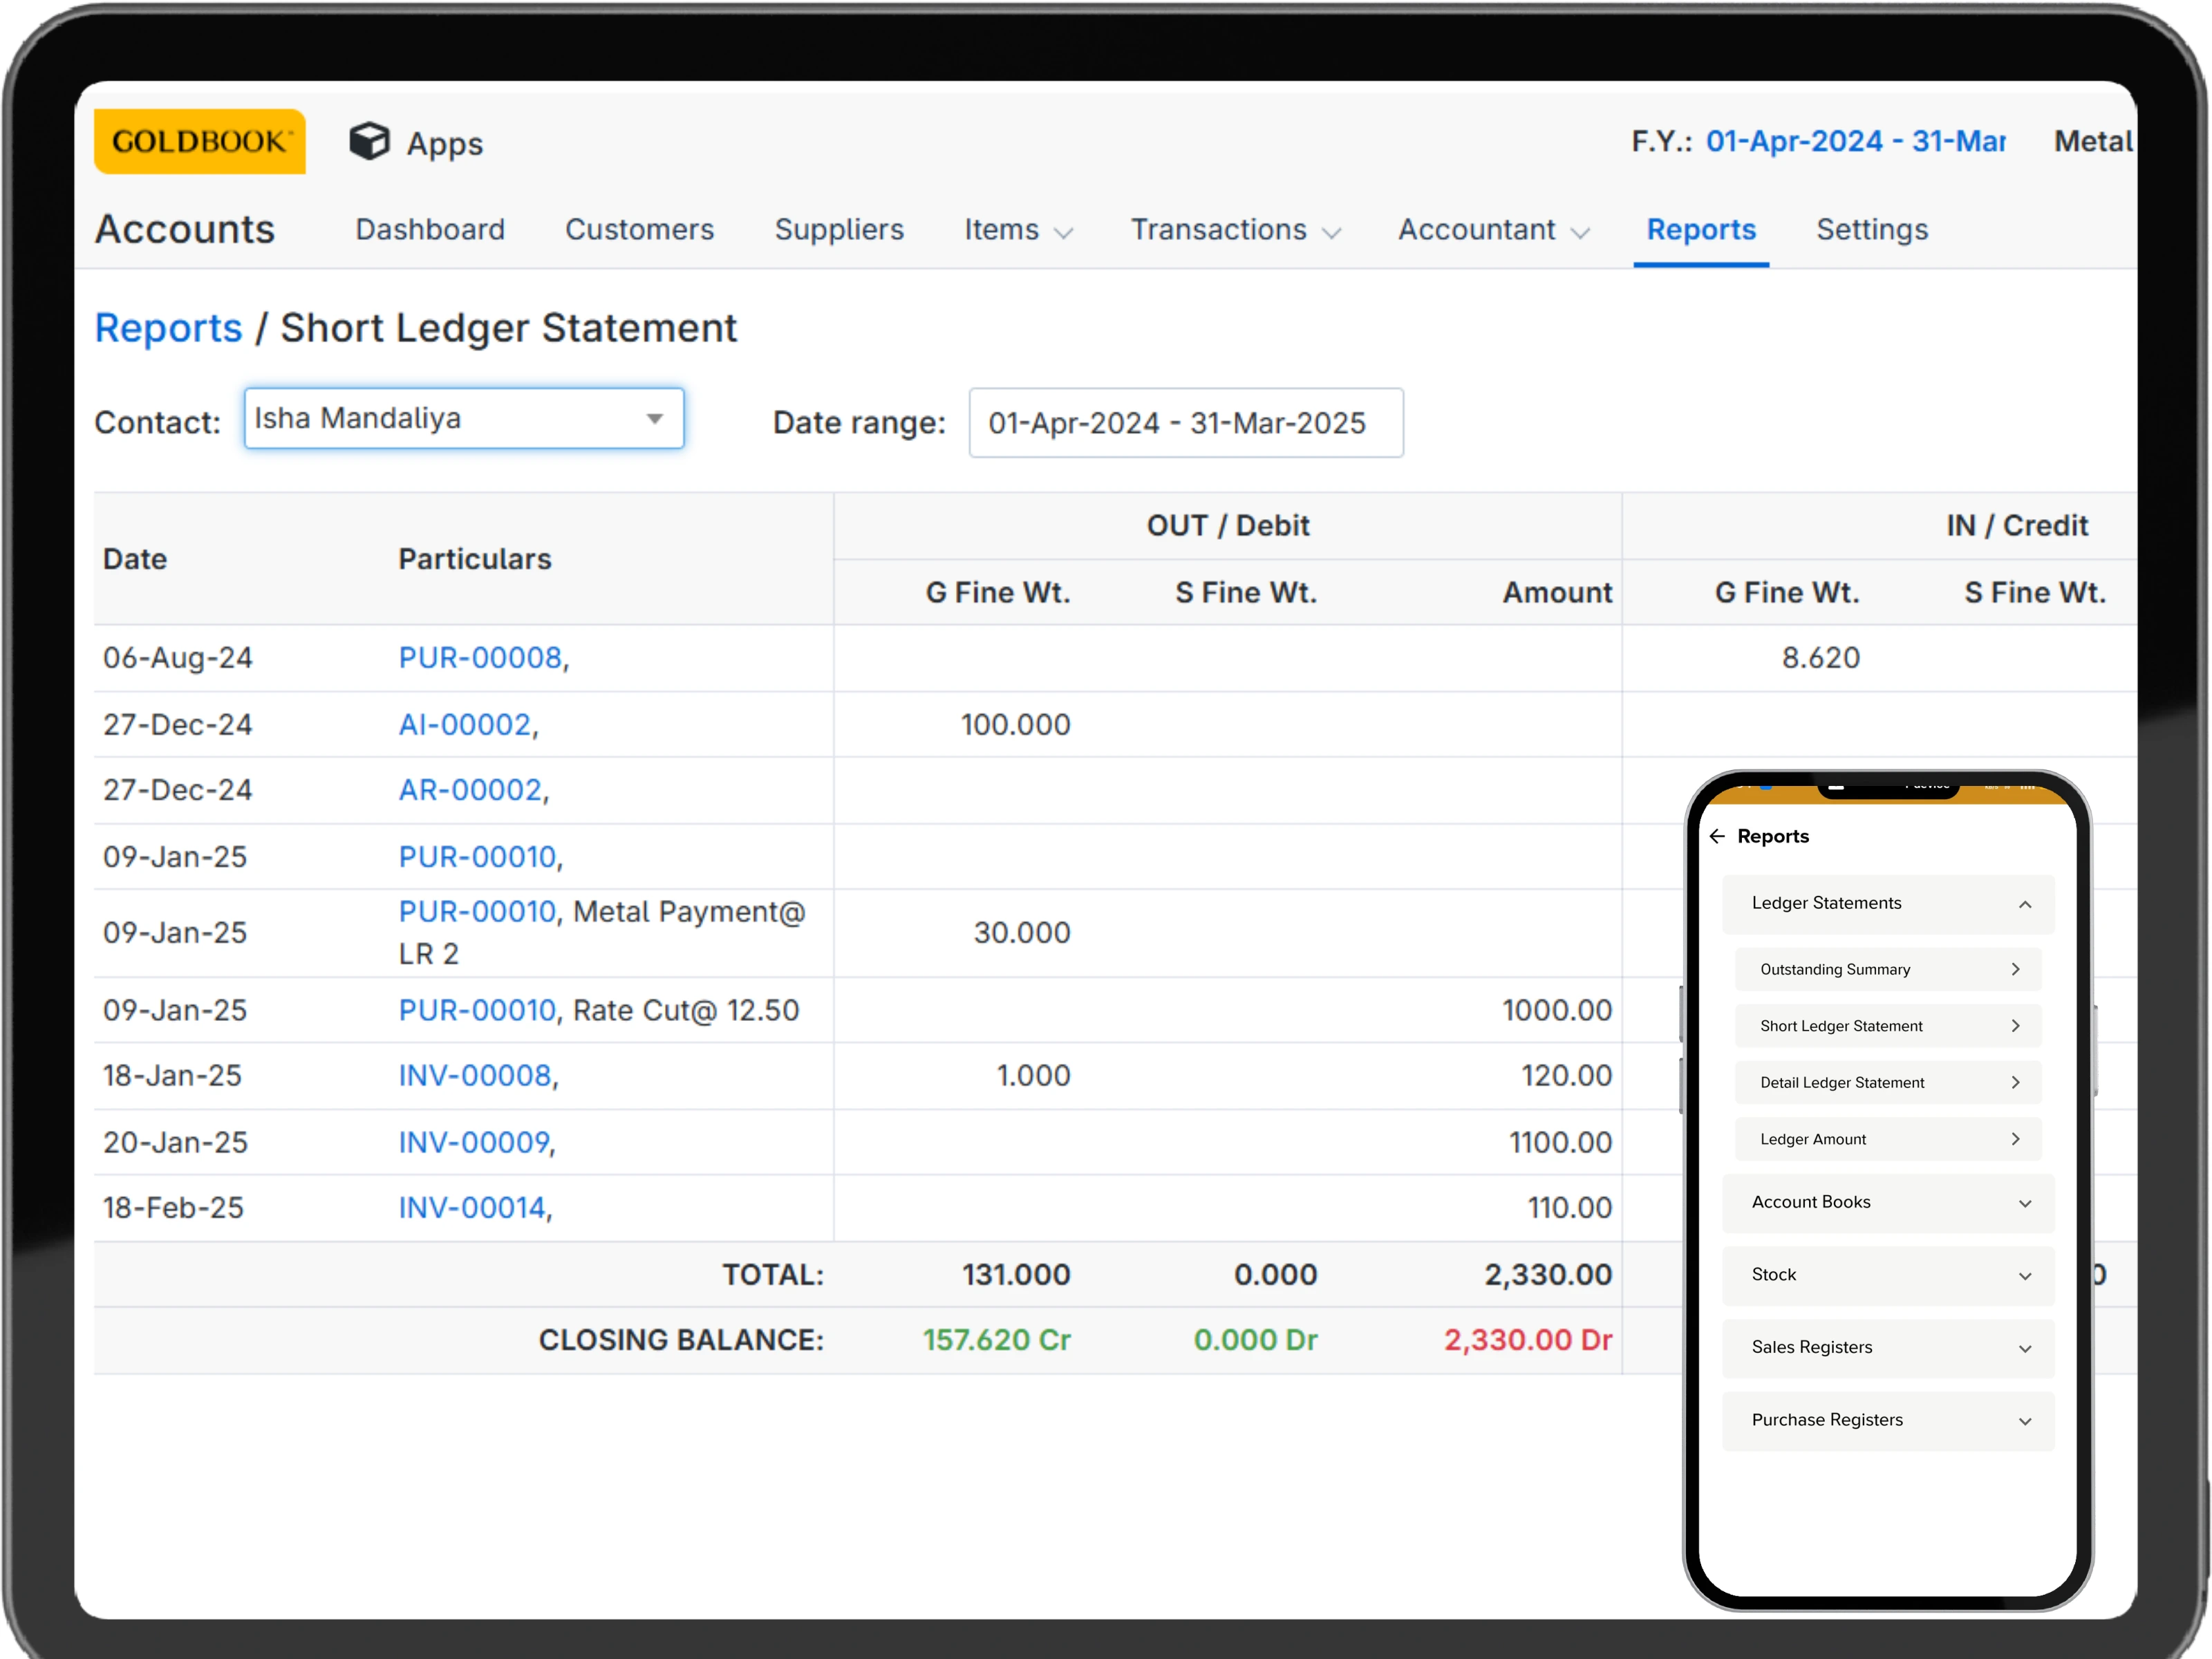Collapse the Ledger Statements section
The image size is (2212, 1659).
pyautogui.click(x=2025, y=904)
